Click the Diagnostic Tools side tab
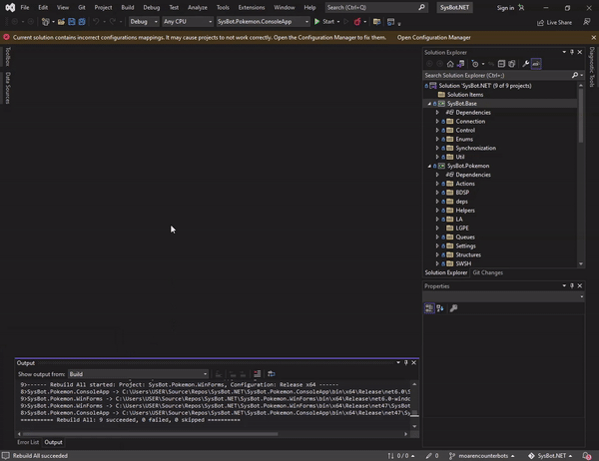Image resolution: width=599 pixels, height=461 pixels. tap(592, 67)
